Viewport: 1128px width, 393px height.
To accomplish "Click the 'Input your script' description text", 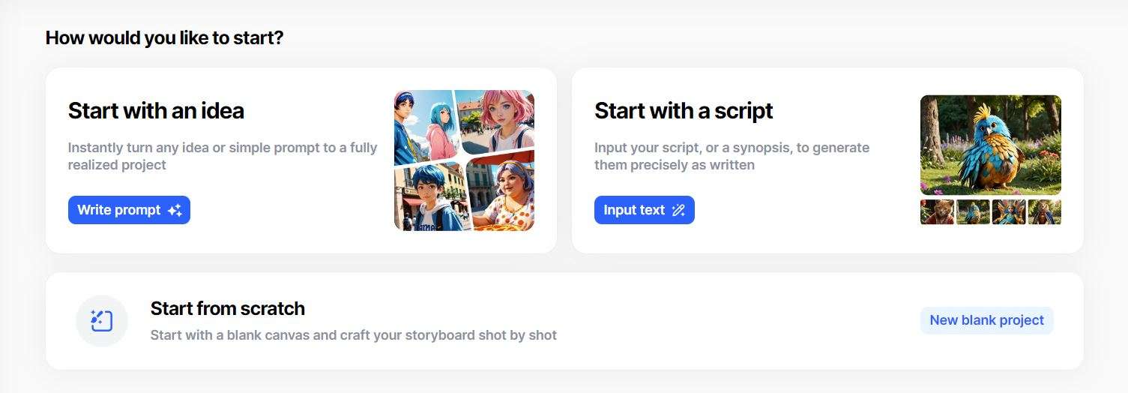I will (731, 155).
